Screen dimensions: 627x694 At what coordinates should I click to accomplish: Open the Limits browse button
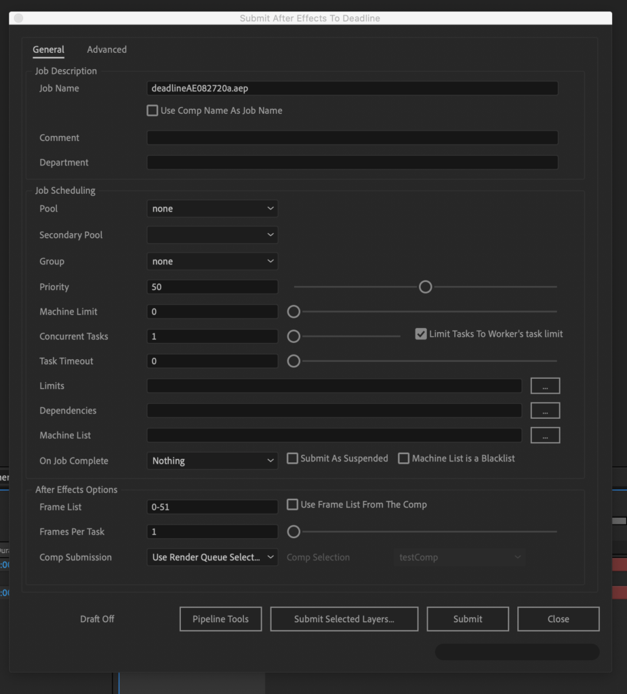[x=546, y=386]
